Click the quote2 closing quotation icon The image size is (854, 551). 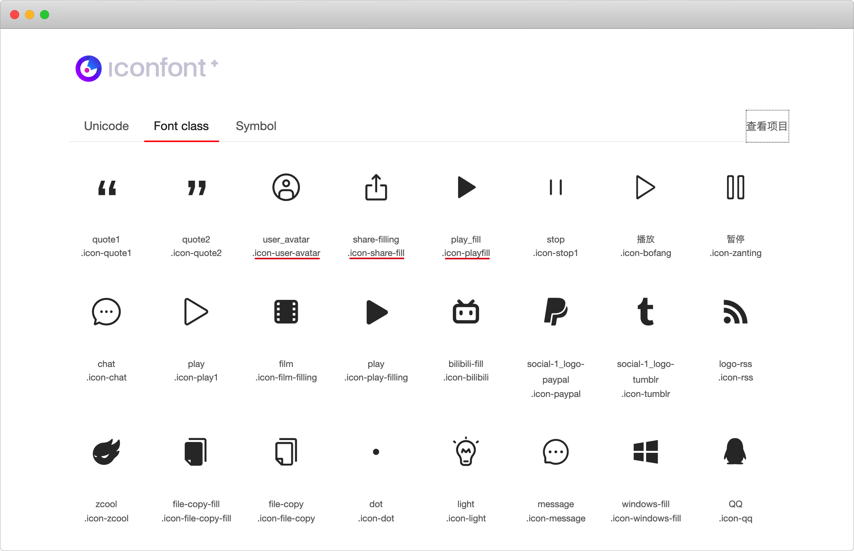(x=197, y=187)
